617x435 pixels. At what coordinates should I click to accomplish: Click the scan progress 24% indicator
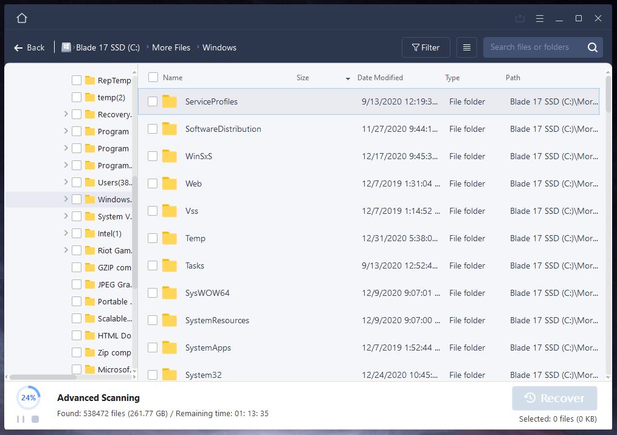pyautogui.click(x=29, y=398)
